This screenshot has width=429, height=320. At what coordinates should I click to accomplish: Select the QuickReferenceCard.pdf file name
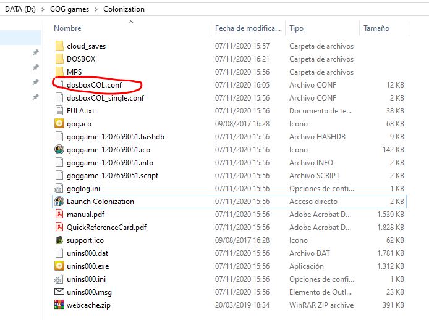point(107,228)
